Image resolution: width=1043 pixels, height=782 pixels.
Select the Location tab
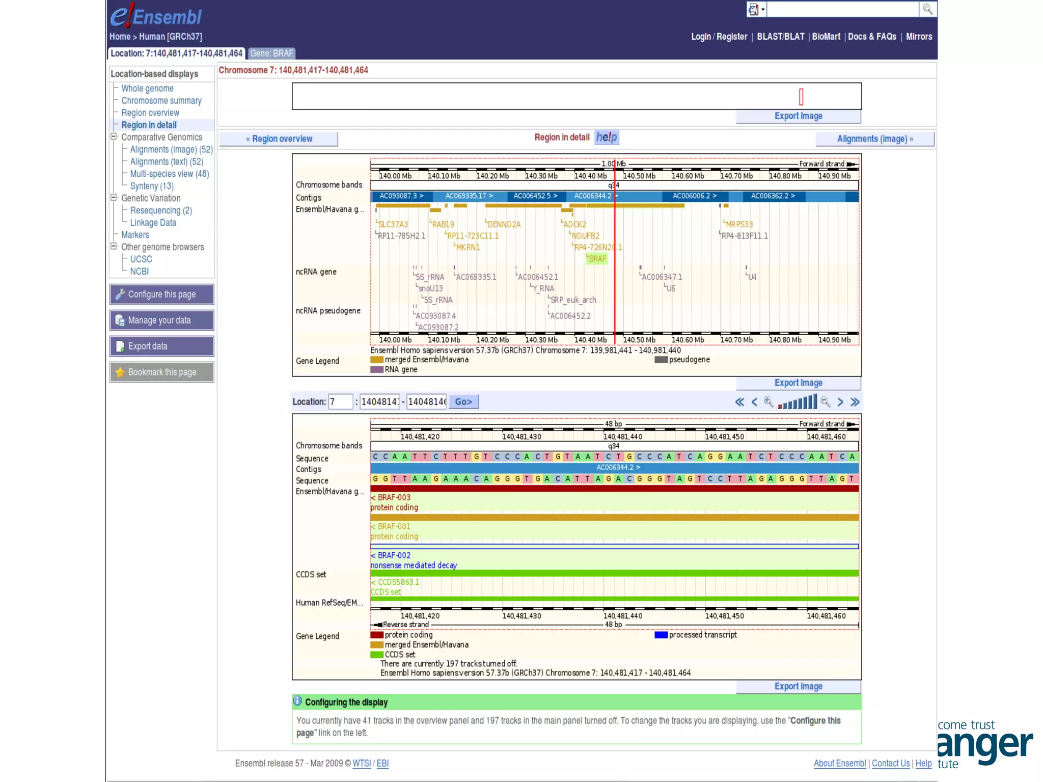[176, 53]
